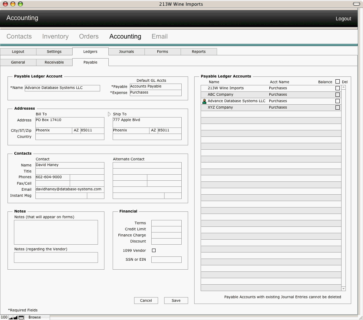The width and height of the screenshot is (363, 320).
Task: Click the SSN or EIN field
Action: coord(166,259)
